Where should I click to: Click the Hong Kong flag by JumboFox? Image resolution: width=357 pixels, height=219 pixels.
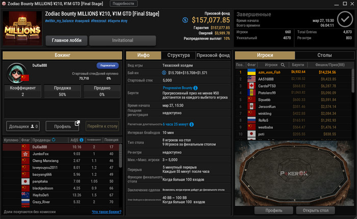coord(25,154)
